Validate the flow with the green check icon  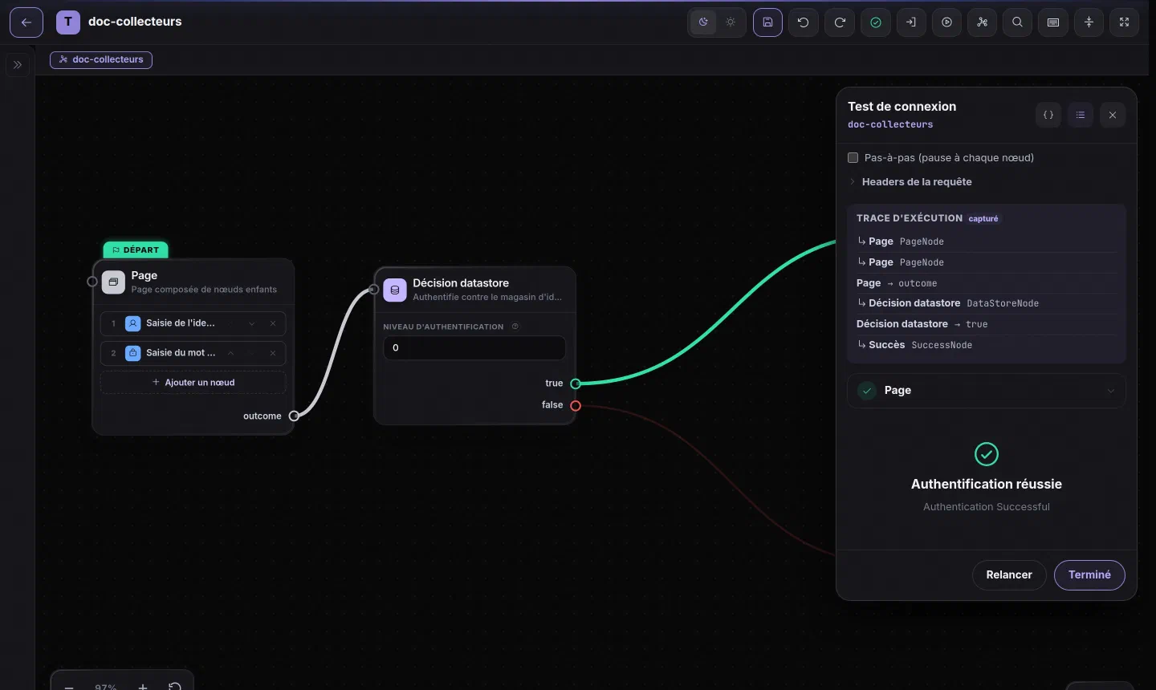pyautogui.click(x=876, y=22)
